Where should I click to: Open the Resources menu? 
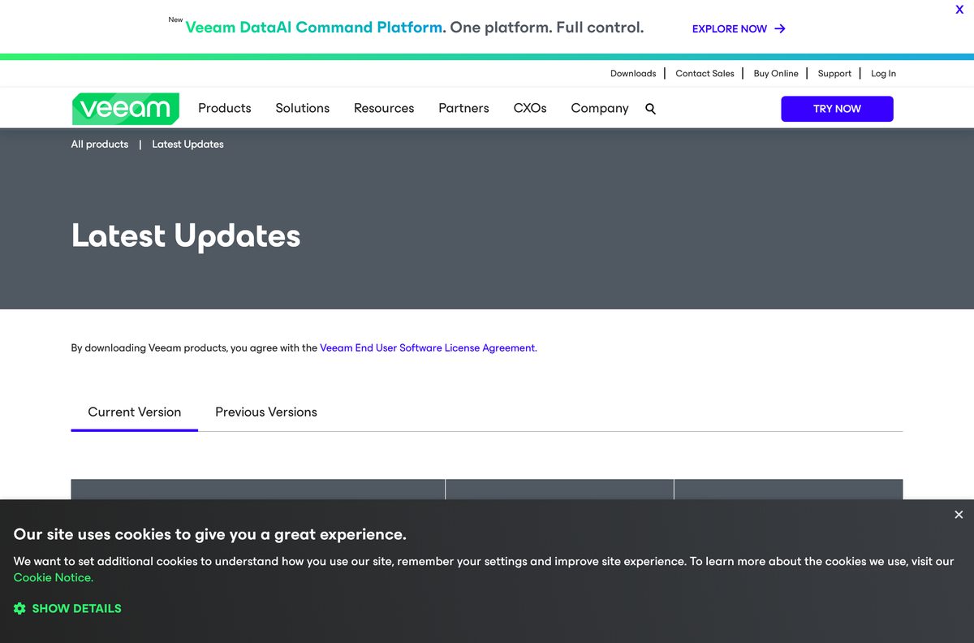384,108
